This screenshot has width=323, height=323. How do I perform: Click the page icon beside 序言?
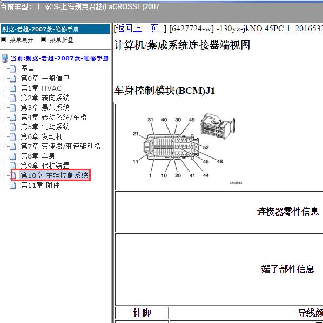(x=13, y=69)
